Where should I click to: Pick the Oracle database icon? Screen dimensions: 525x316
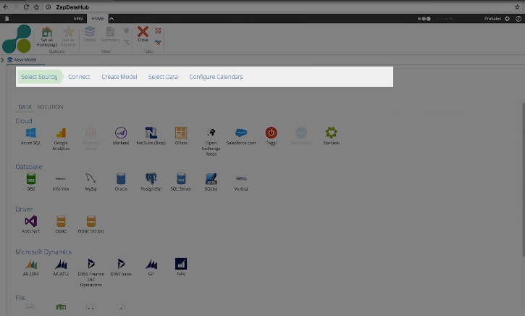click(x=121, y=182)
